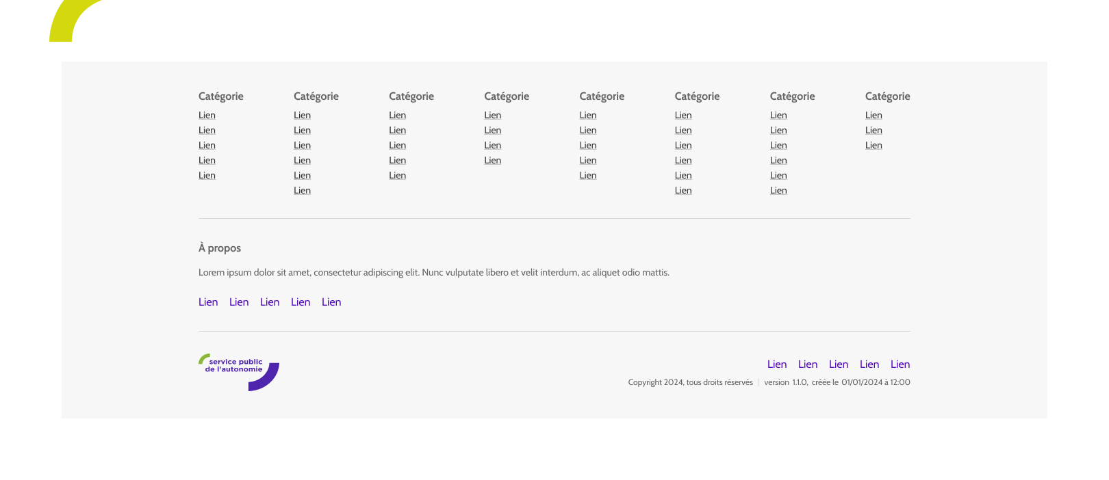Screen dimensions: 1109x480
Task: Click first Lien above the copyright line
Action: (x=777, y=364)
